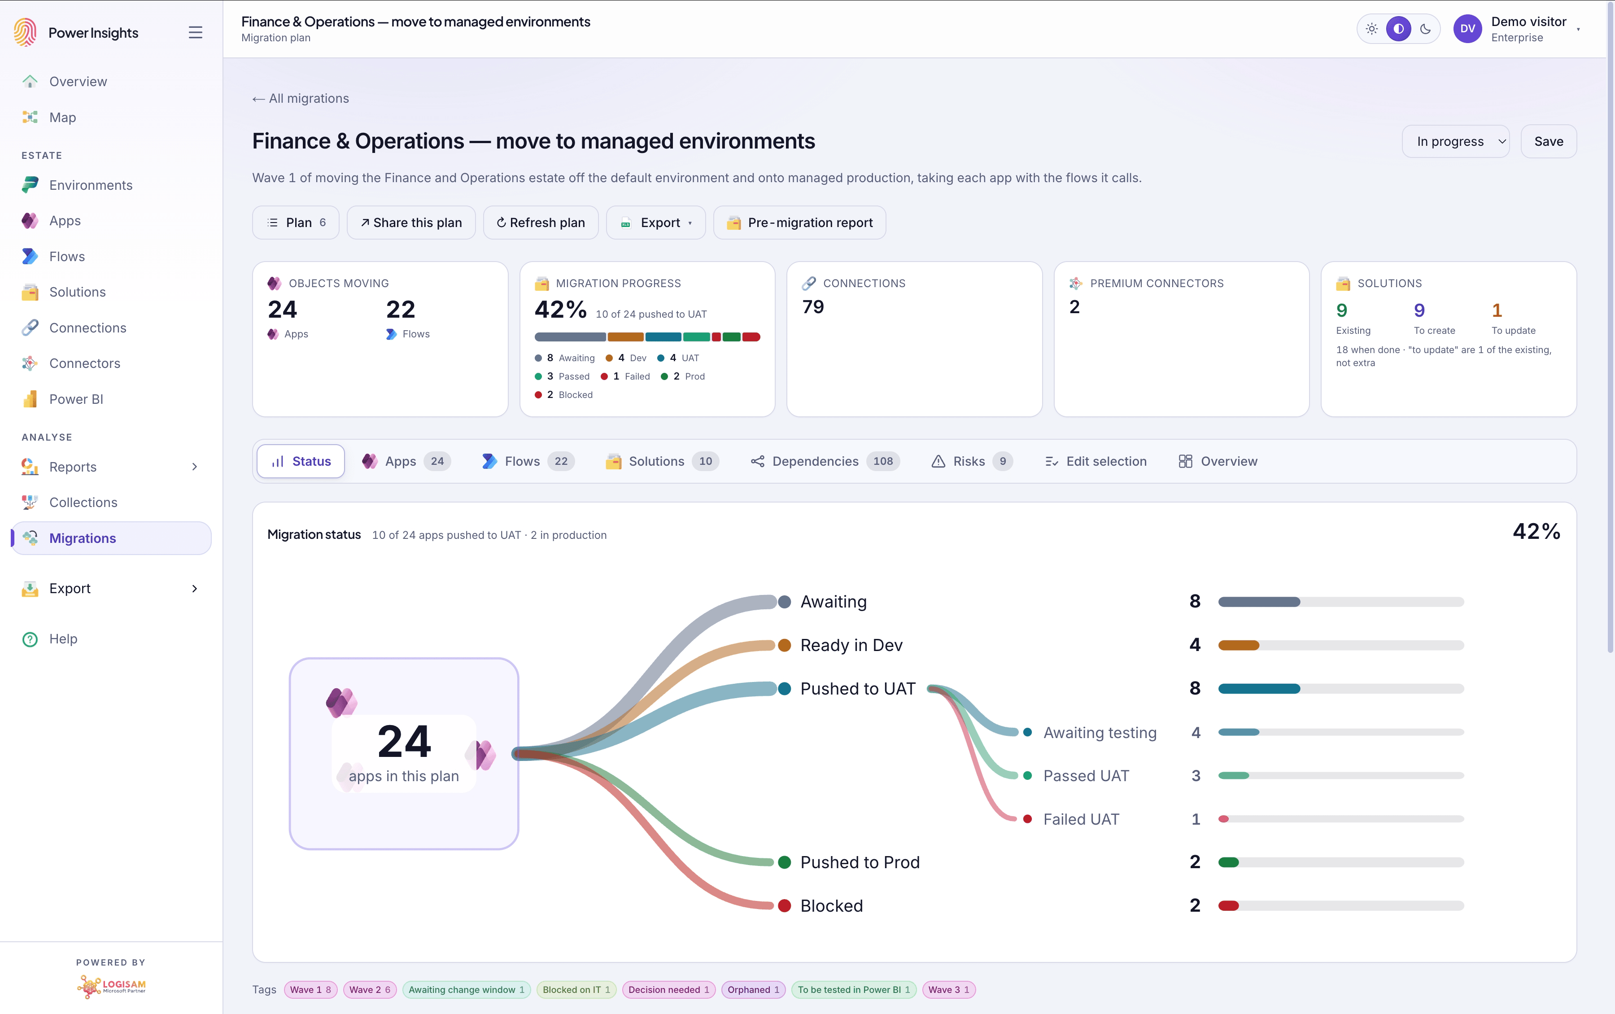
Task: Open the Export dropdown button
Action: (x=656, y=223)
